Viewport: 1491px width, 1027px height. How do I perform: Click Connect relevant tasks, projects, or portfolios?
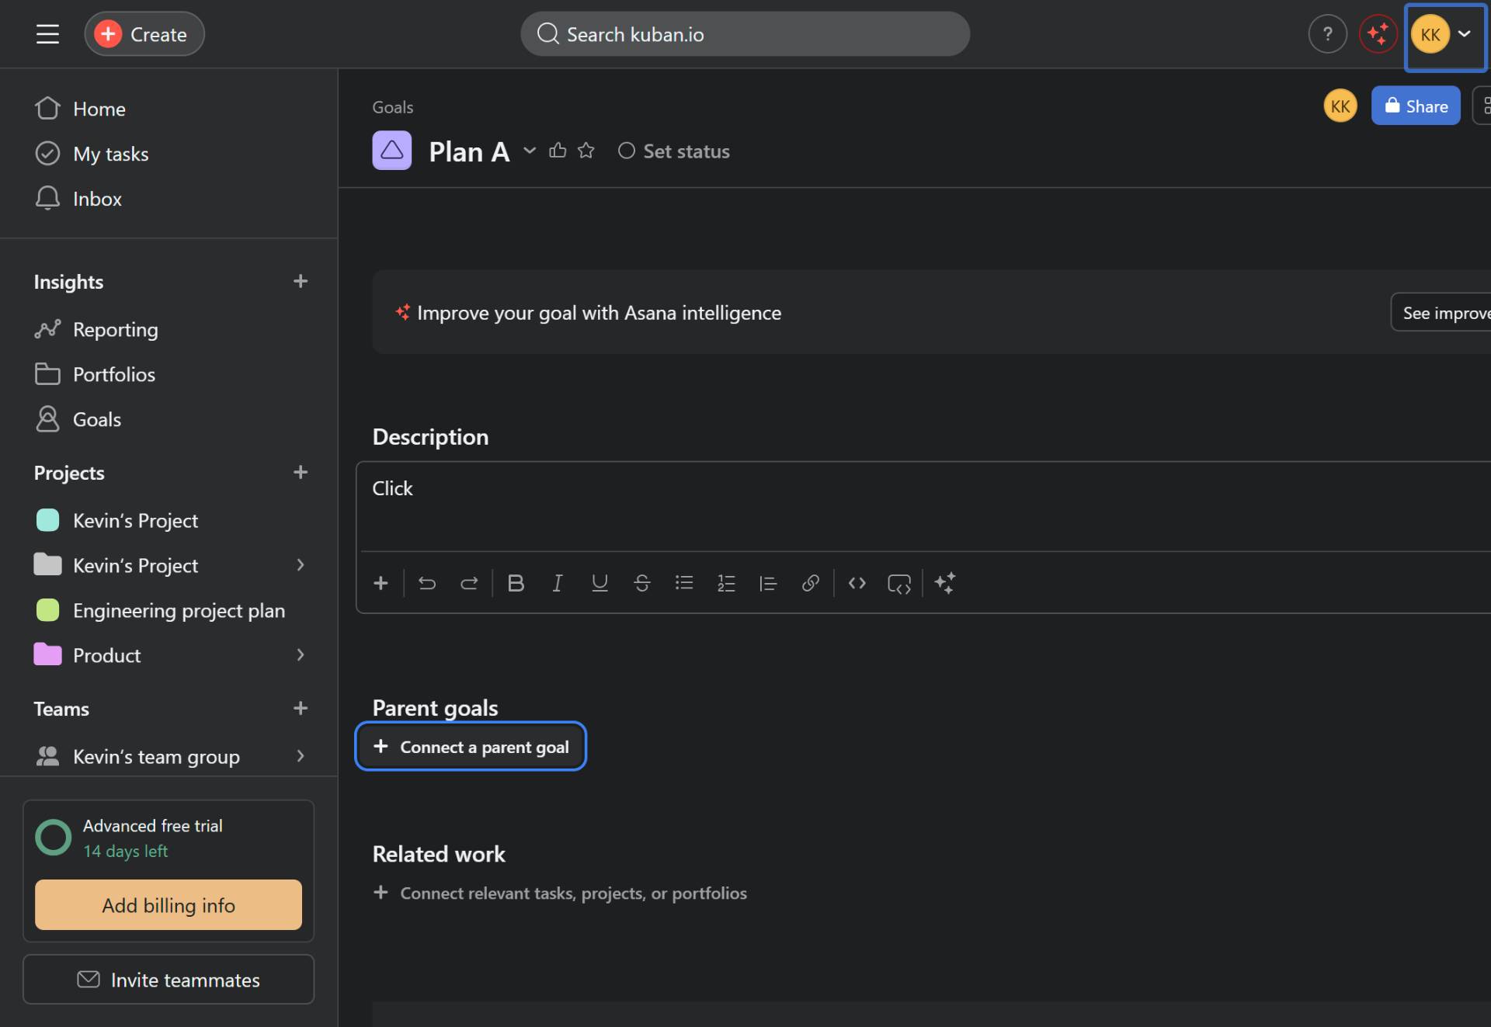[560, 893]
